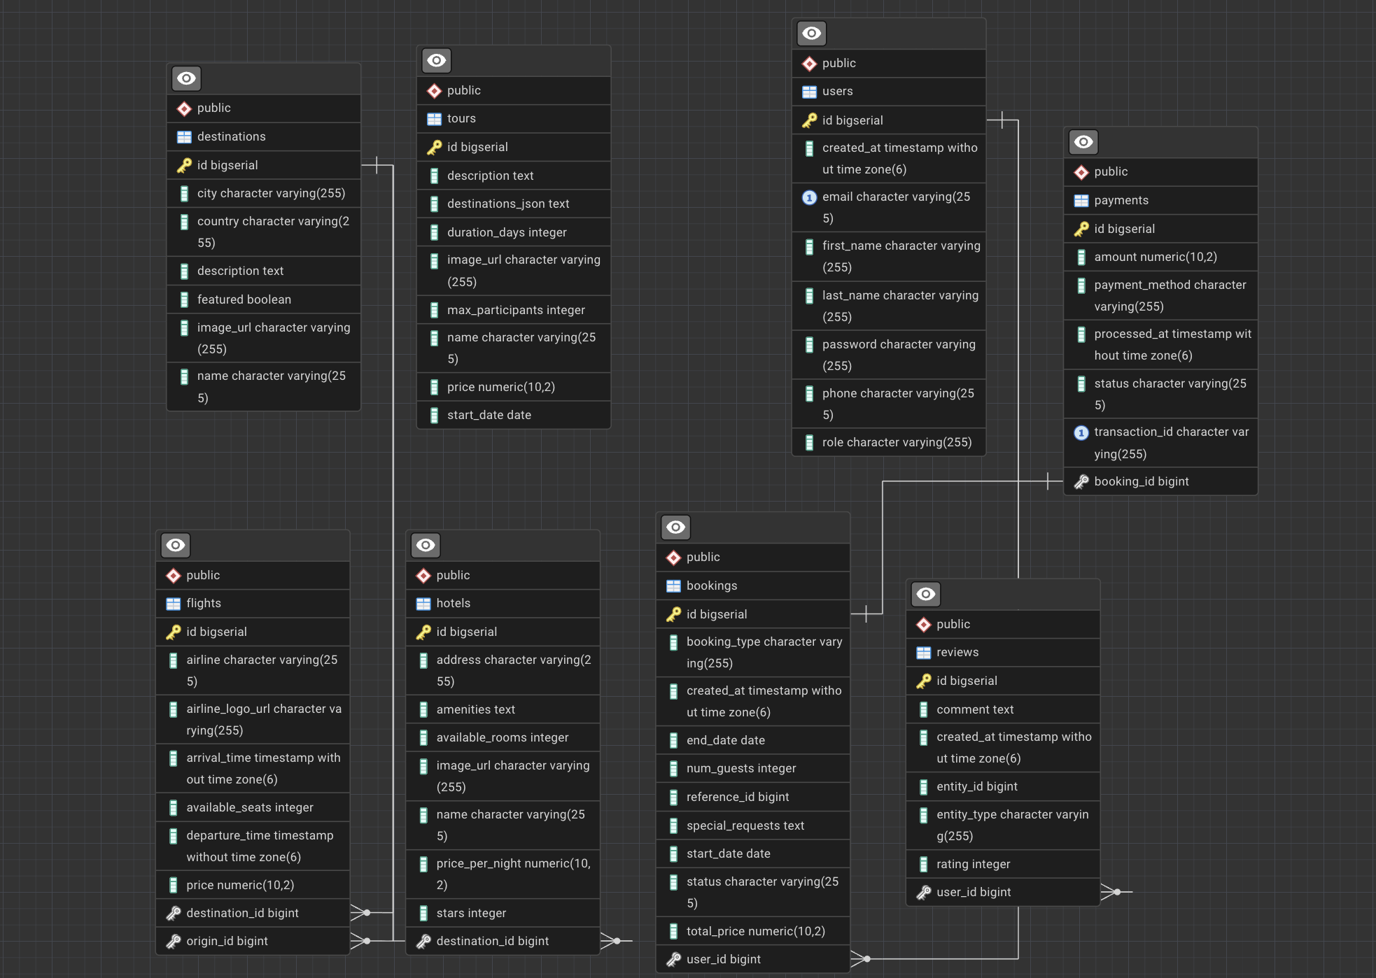Toggle eye icon on bookings table
This screenshot has height=978, width=1376.
675,527
